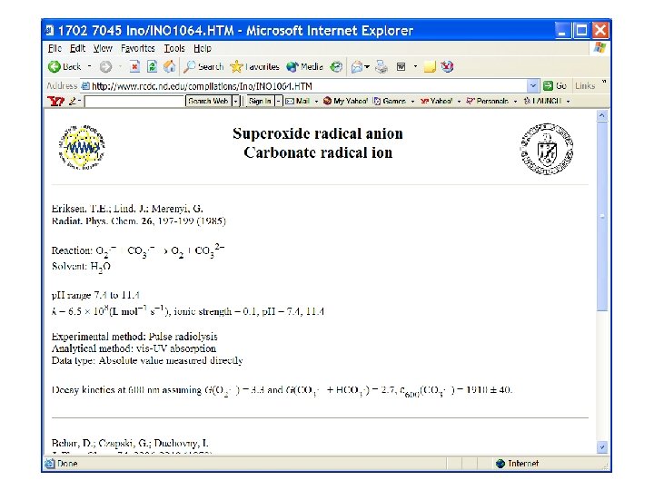Go to the Home page icon
Viewport: 654px width, 490px height.
tap(169, 66)
